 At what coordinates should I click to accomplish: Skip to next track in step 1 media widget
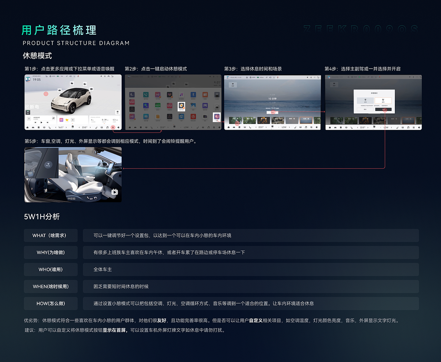(48, 122)
